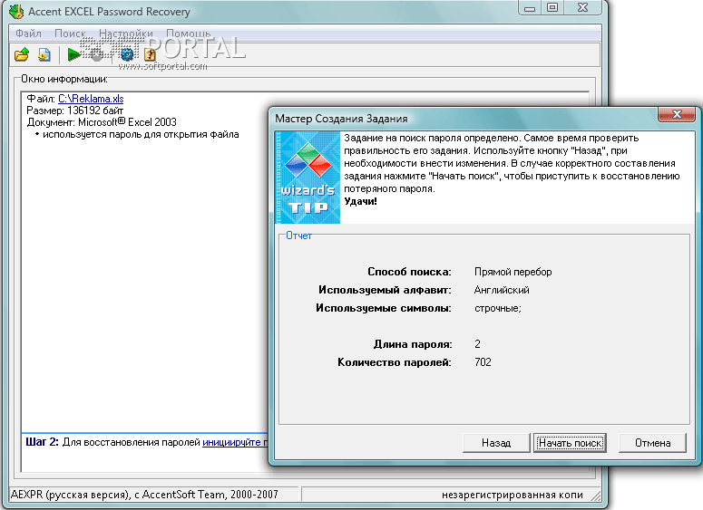Click the 'Английский' alphabet value
The height and width of the screenshot is (510, 703).
click(502, 290)
